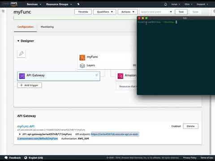
Task: Open the notifications bell
Action: pyautogui.click(x=165, y=4)
